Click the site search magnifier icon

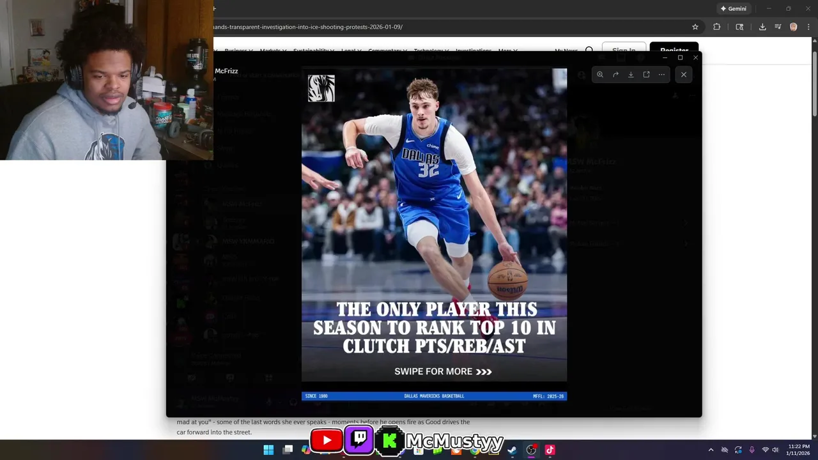point(589,50)
